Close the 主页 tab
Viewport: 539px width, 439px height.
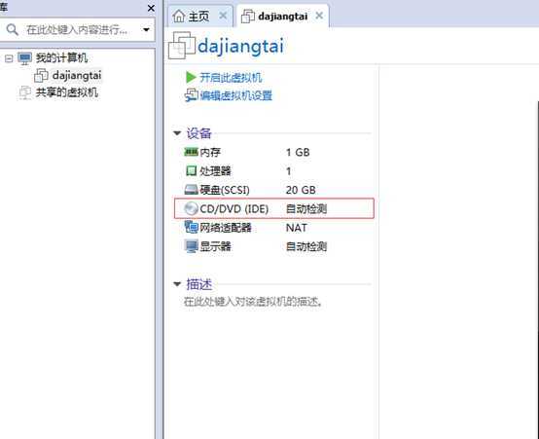(223, 16)
